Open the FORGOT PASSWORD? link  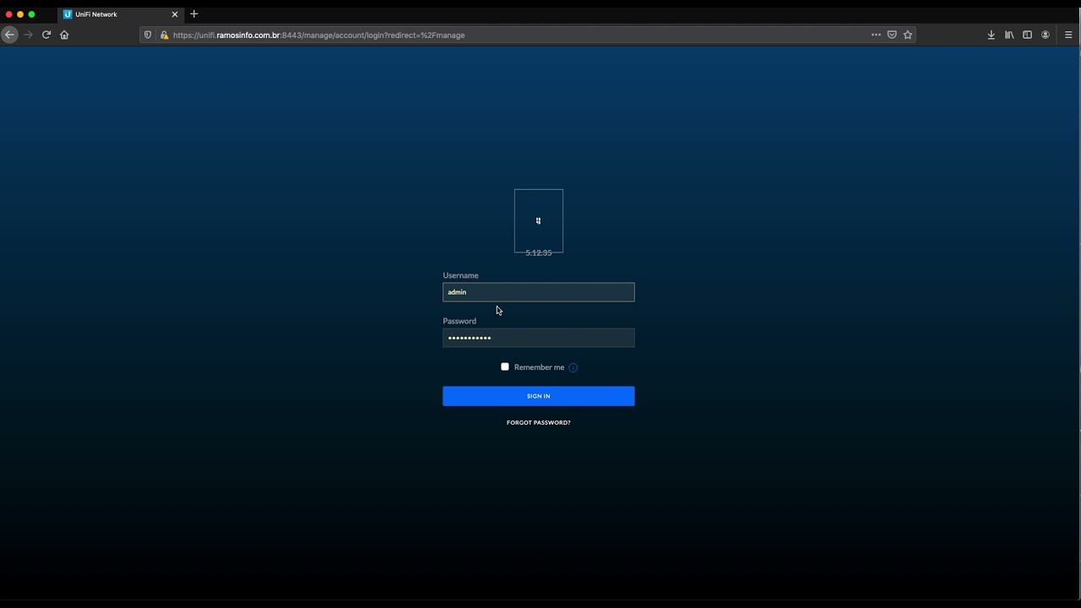539,422
